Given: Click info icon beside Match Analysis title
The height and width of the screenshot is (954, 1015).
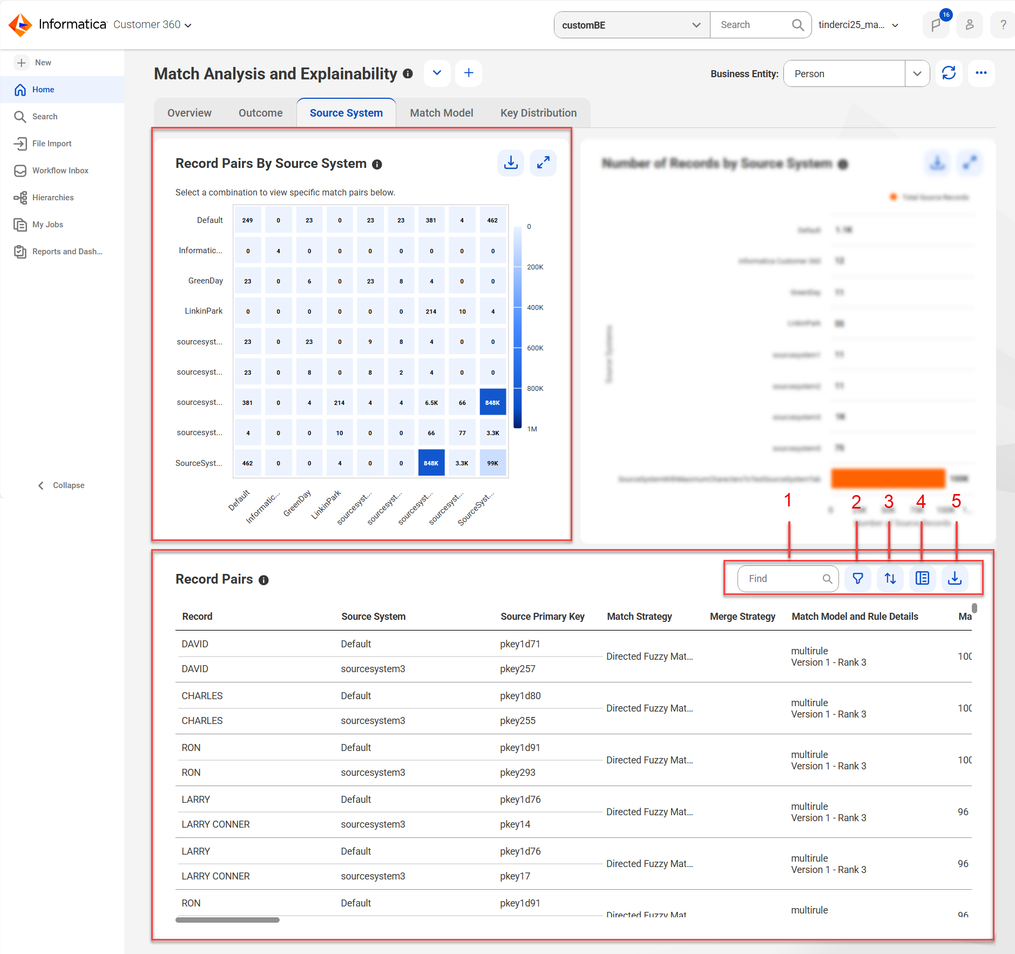Looking at the screenshot, I should tap(408, 74).
